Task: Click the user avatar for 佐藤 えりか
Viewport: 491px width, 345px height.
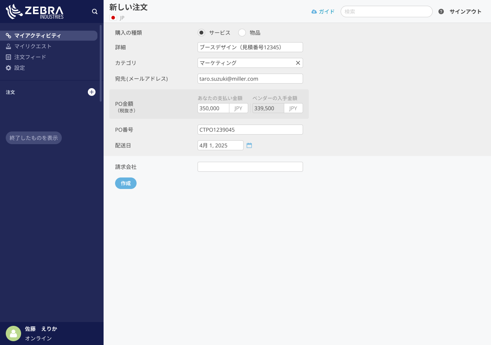Action: point(13,333)
